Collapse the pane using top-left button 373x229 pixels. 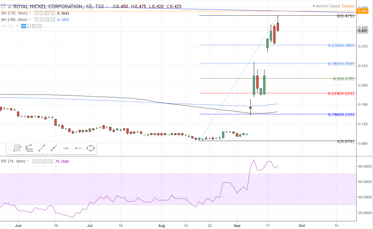(x=3, y=6)
